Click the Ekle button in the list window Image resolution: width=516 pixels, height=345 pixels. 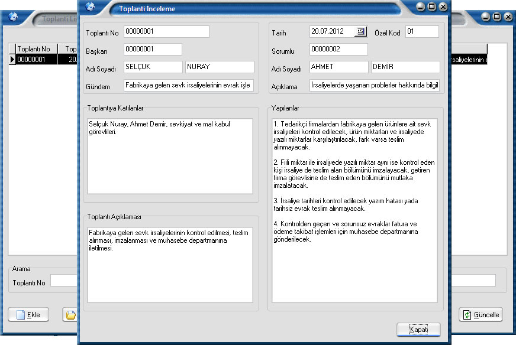pyautogui.click(x=28, y=315)
